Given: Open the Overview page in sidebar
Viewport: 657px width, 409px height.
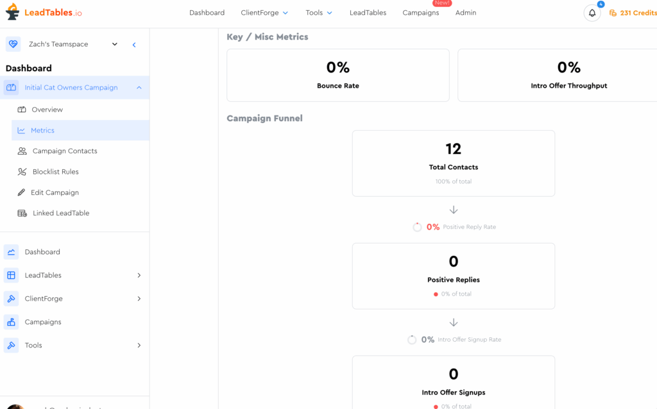Looking at the screenshot, I should click(x=47, y=110).
